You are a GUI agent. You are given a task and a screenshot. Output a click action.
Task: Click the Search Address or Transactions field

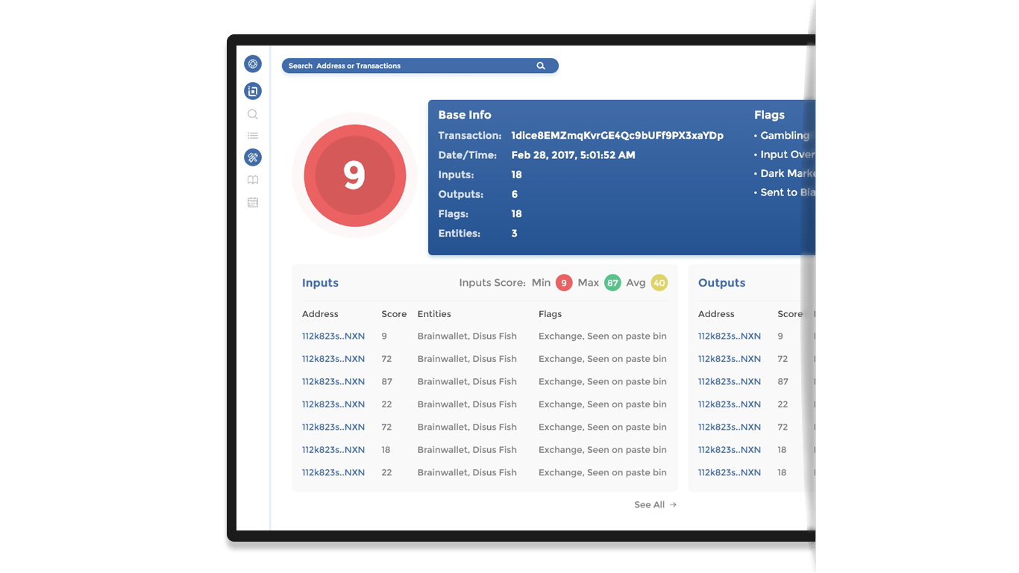click(x=420, y=66)
